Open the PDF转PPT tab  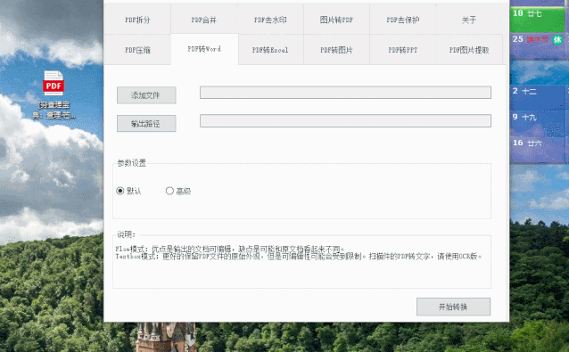[x=403, y=50]
